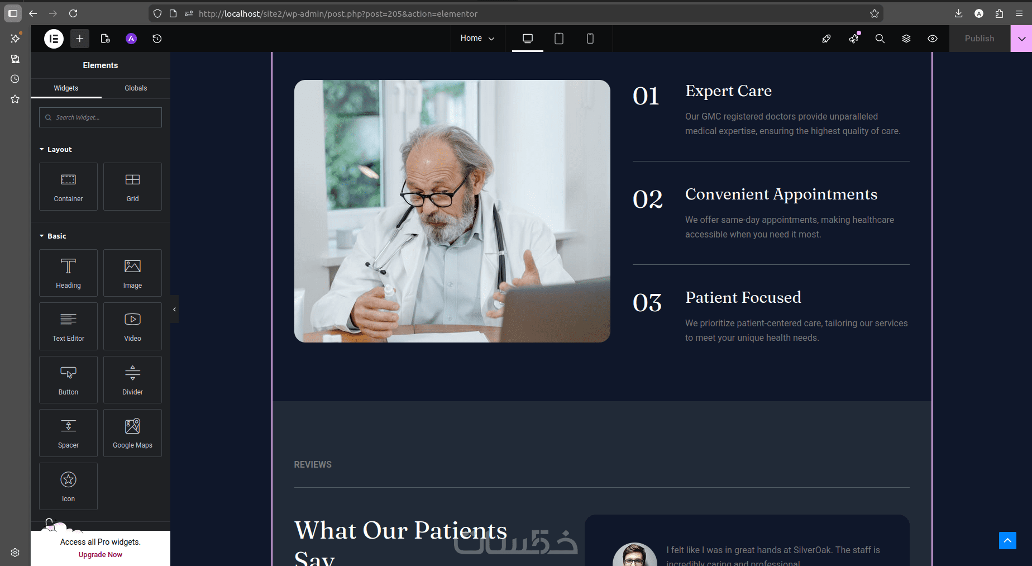Image resolution: width=1032 pixels, height=566 pixels.
Task: Click the Publish button
Action: coord(980,39)
